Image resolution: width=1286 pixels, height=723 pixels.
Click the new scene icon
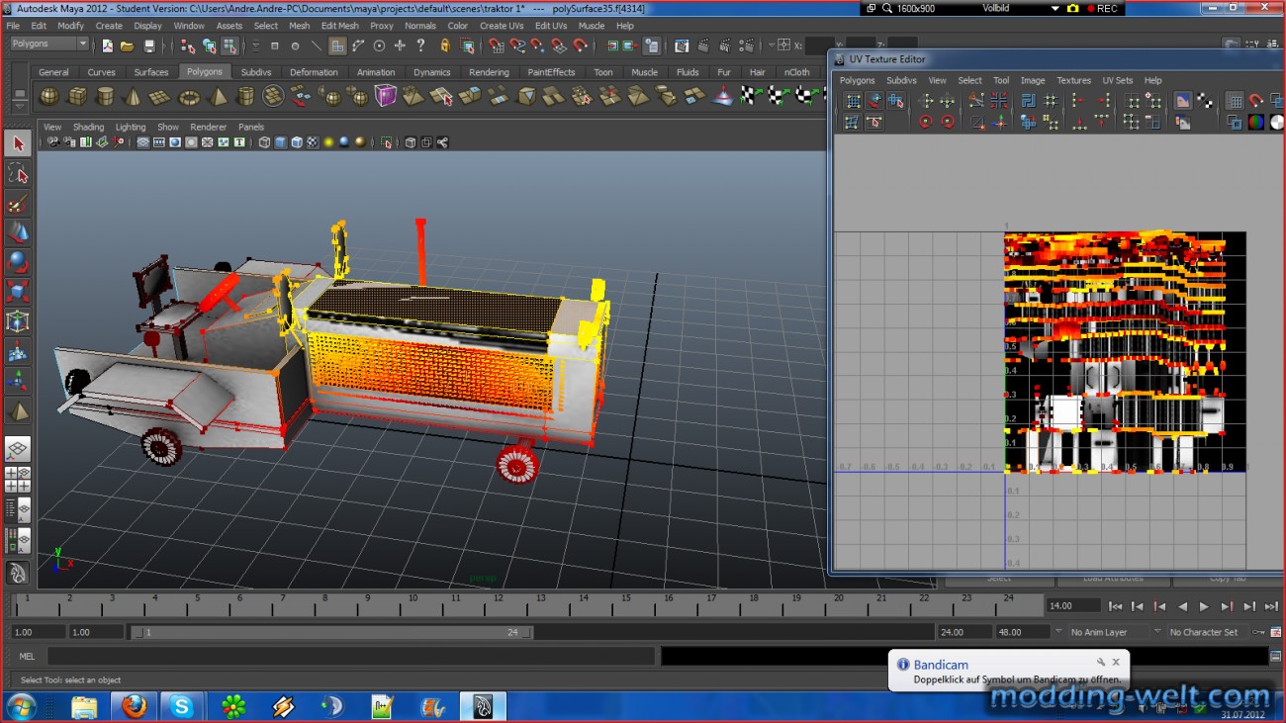coord(107,45)
